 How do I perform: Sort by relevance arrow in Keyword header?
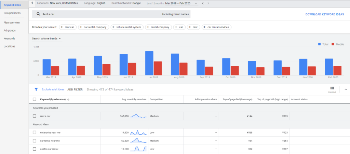pos(68,99)
